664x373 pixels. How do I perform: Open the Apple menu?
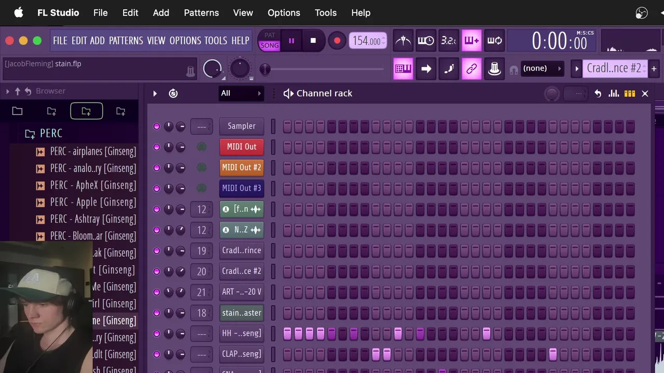[x=19, y=13]
